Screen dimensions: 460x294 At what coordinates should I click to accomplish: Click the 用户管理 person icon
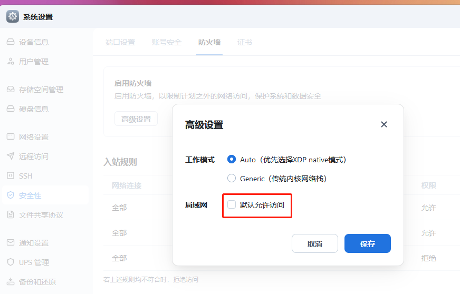coord(11,62)
